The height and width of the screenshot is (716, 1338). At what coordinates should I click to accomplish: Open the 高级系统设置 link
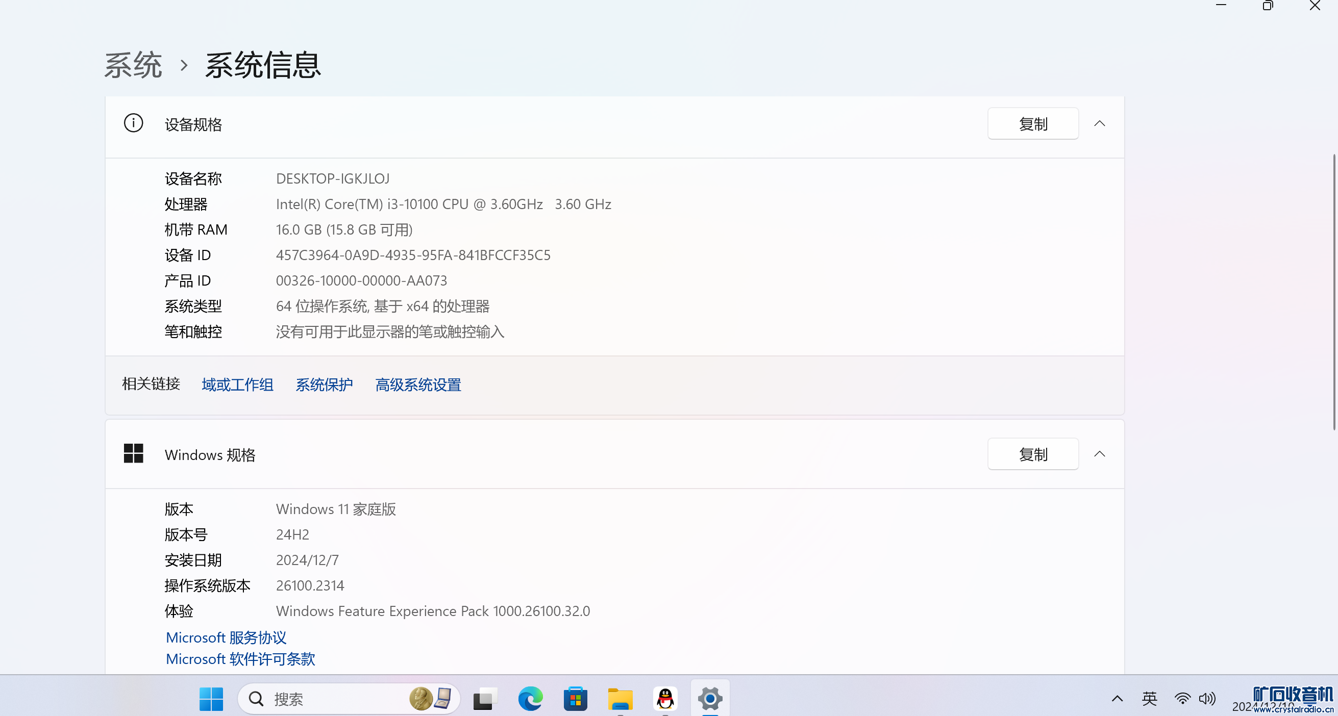point(418,385)
